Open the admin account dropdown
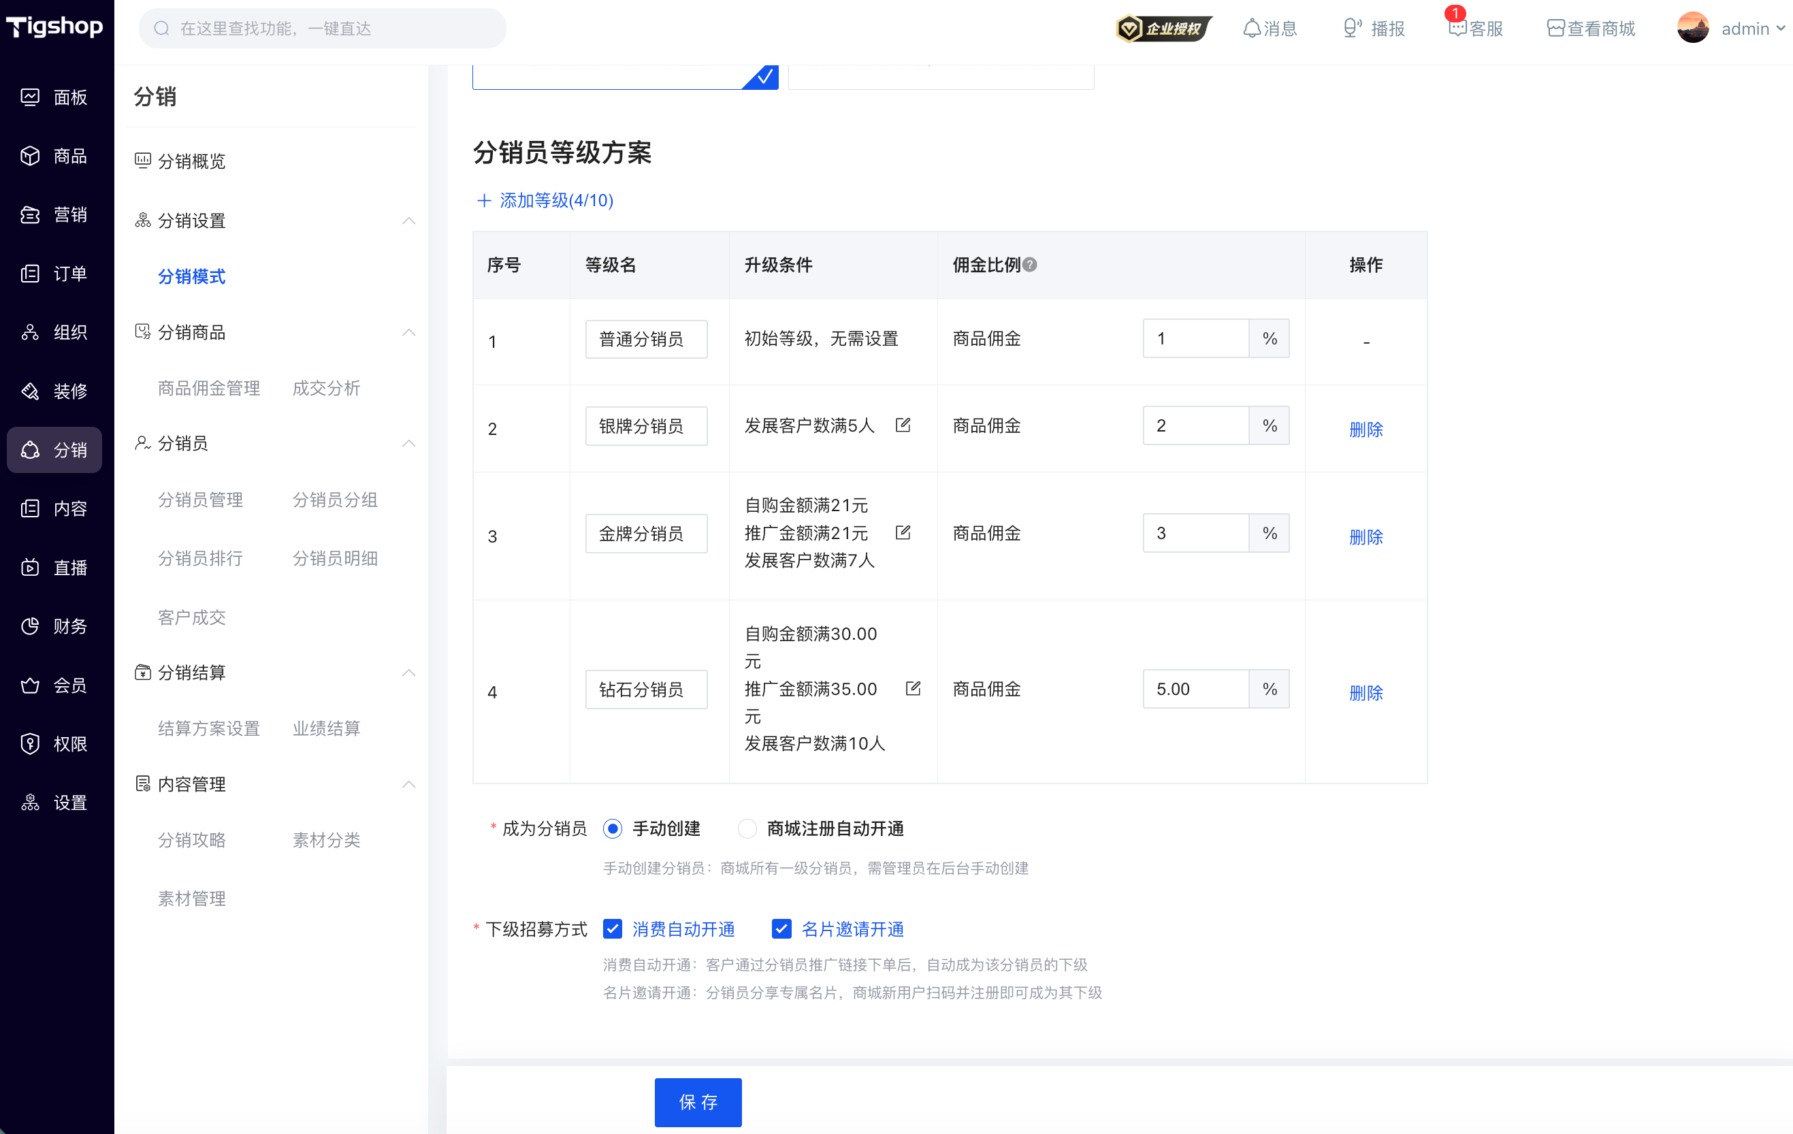 click(x=1731, y=29)
